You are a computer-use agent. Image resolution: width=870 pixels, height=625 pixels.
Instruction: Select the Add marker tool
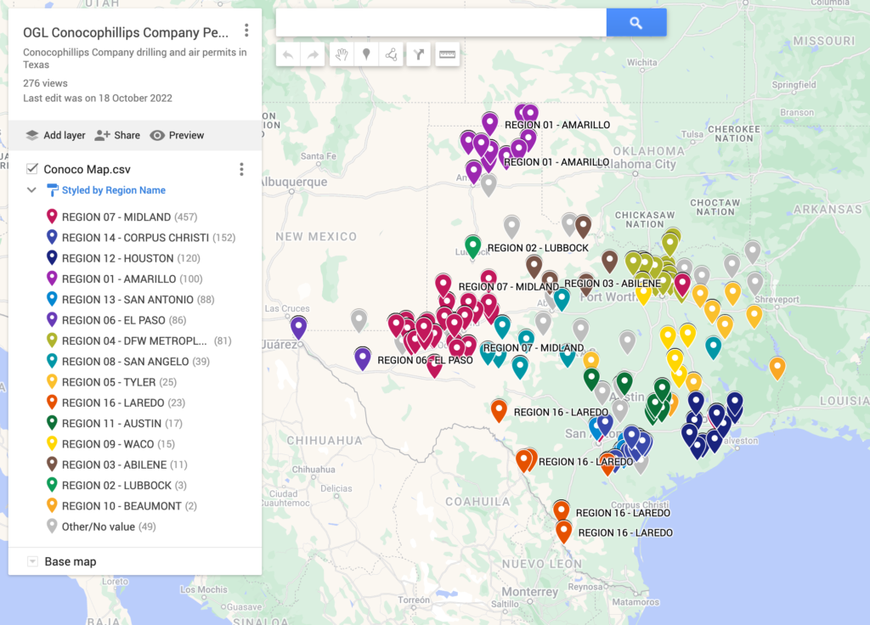click(x=366, y=54)
